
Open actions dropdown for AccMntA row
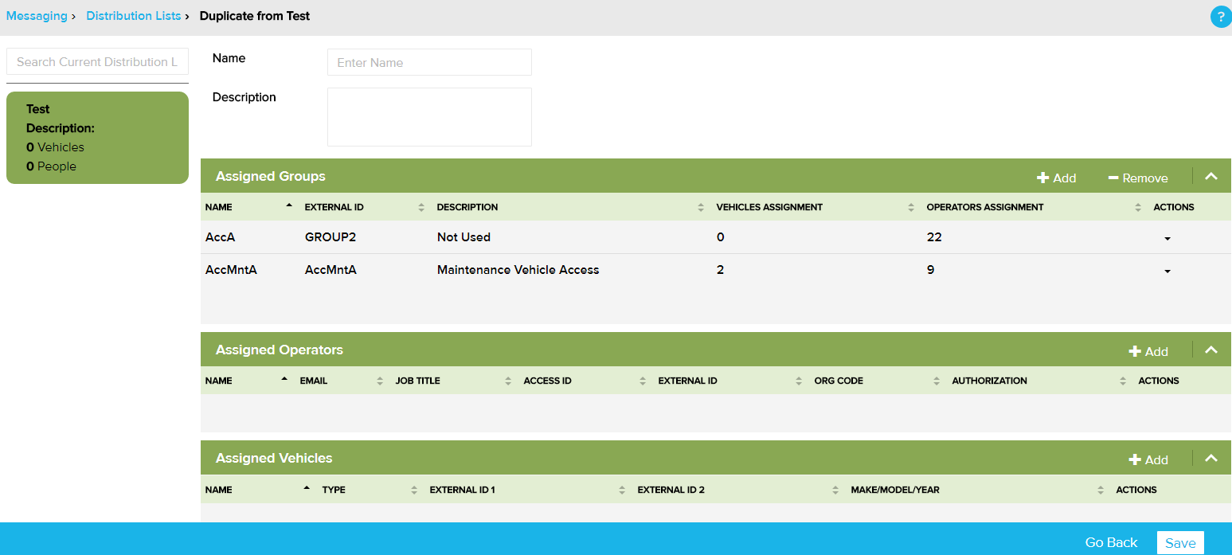point(1167,271)
